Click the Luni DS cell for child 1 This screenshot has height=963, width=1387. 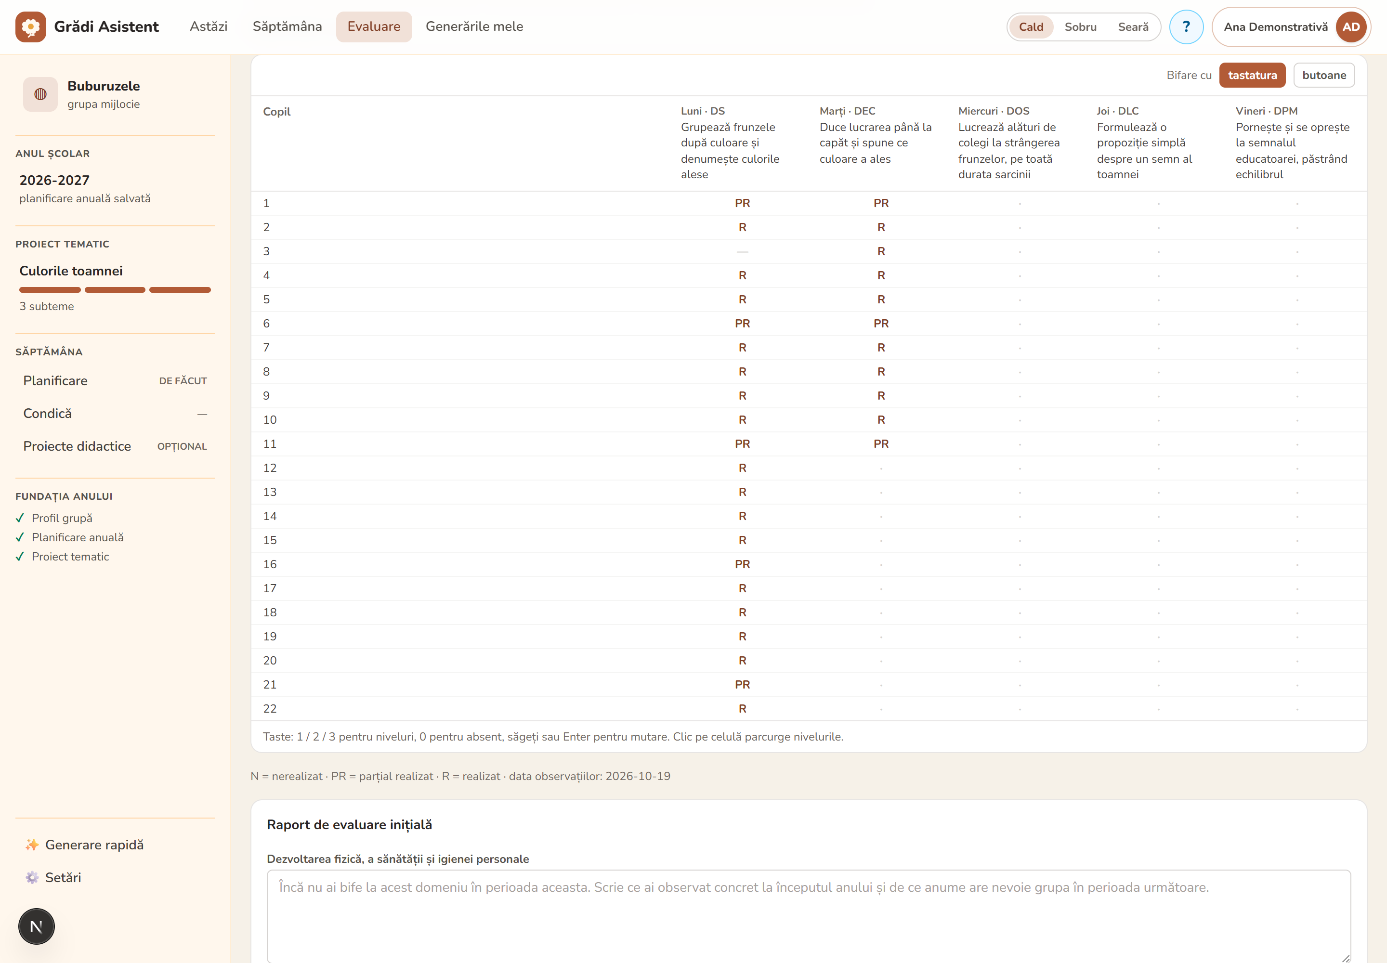click(743, 203)
